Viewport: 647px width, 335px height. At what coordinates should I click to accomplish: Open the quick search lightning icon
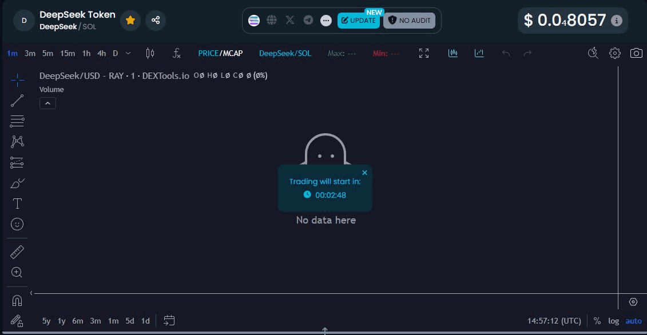593,53
